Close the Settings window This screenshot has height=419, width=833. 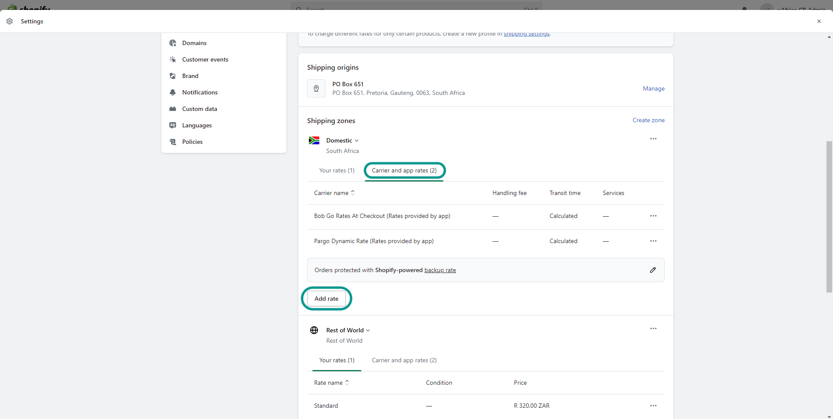pyautogui.click(x=819, y=21)
